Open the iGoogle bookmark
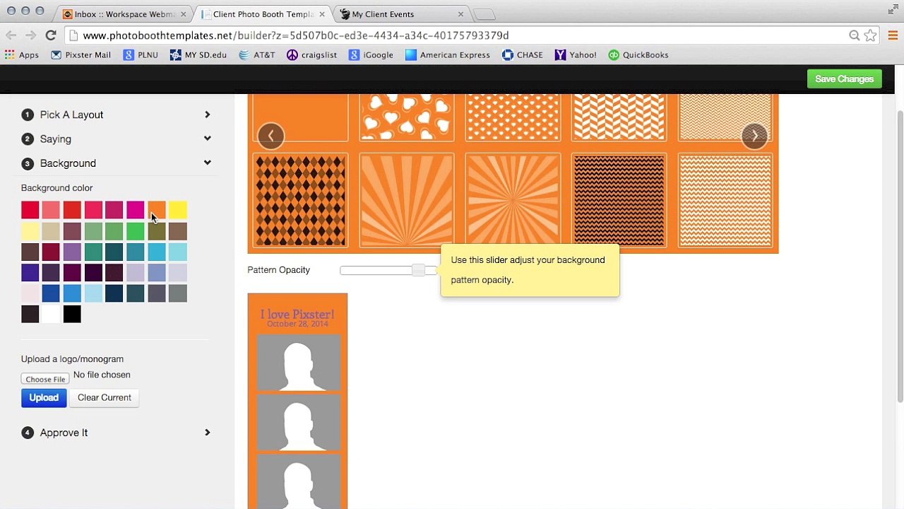 pyautogui.click(x=371, y=55)
